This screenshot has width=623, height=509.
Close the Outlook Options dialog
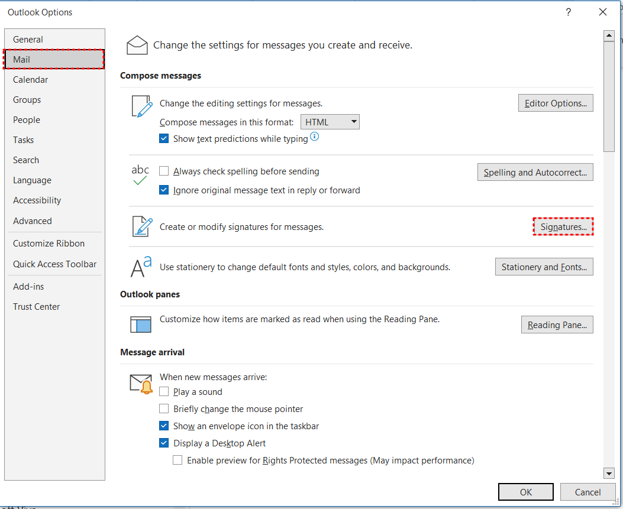coord(603,12)
